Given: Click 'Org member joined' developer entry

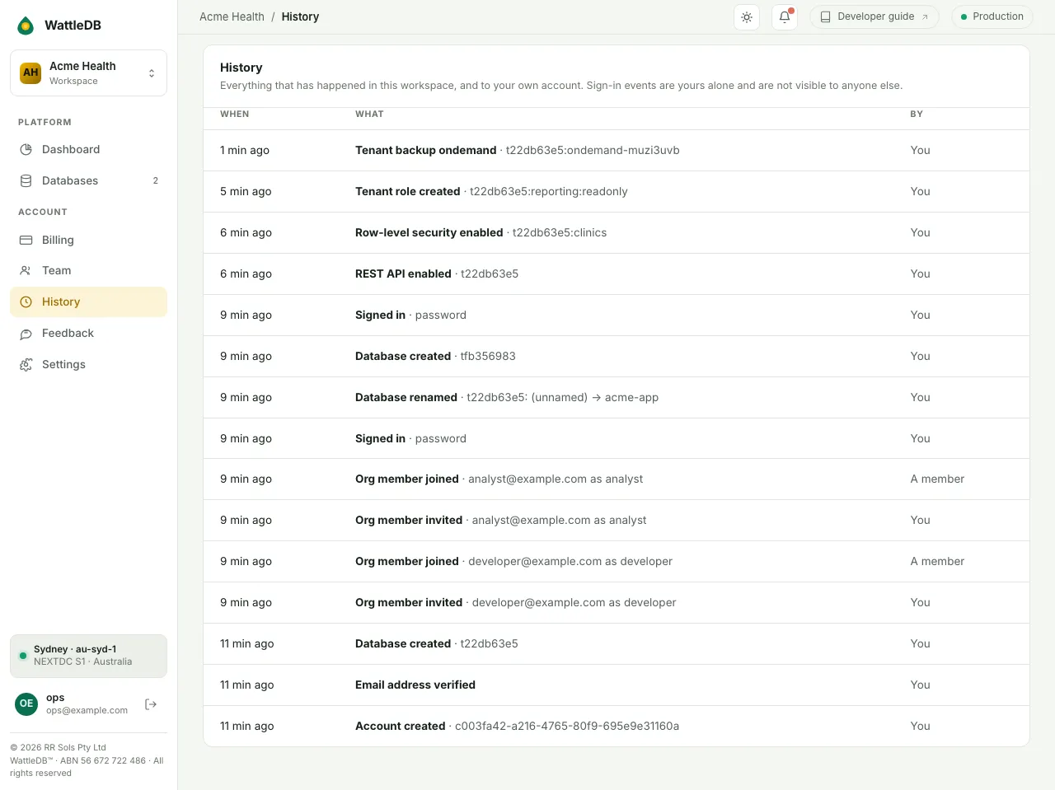Looking at the screenshot, I should 617,561.
